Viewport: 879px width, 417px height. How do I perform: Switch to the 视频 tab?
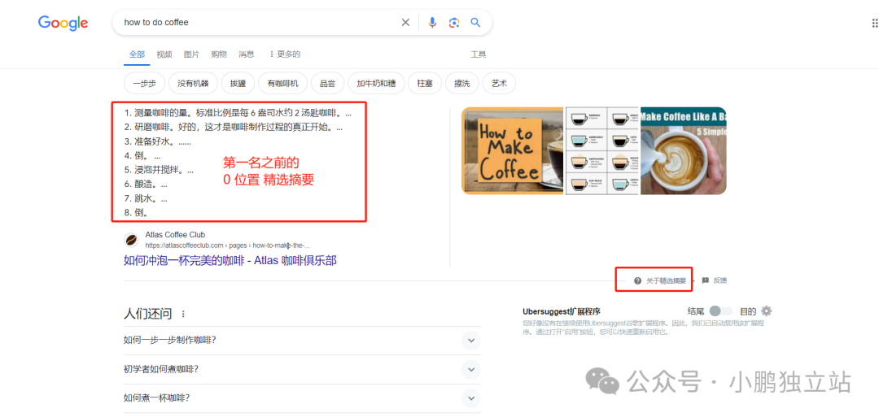tap(164, 54)
